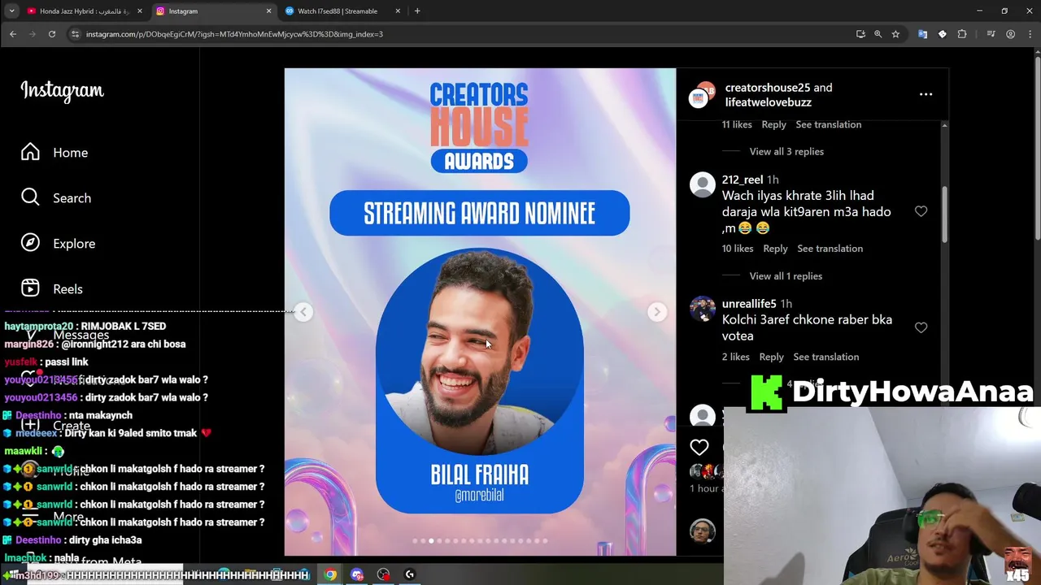1041x585 pixels.
Task: Click the install app icon
Action: tap(860, 34)
